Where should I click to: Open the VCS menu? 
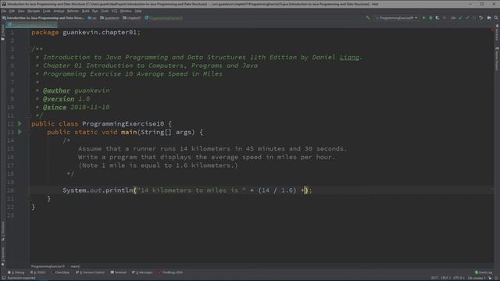114,11
